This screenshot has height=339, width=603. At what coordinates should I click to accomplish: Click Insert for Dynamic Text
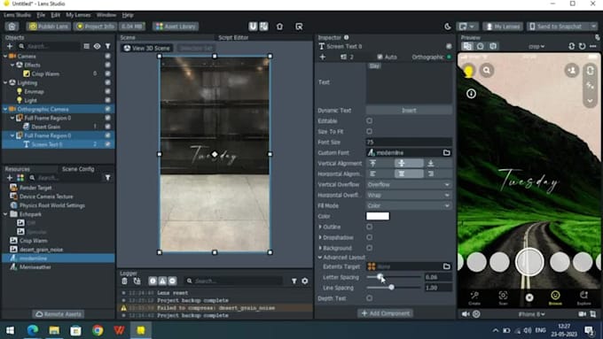pos(409,110)
